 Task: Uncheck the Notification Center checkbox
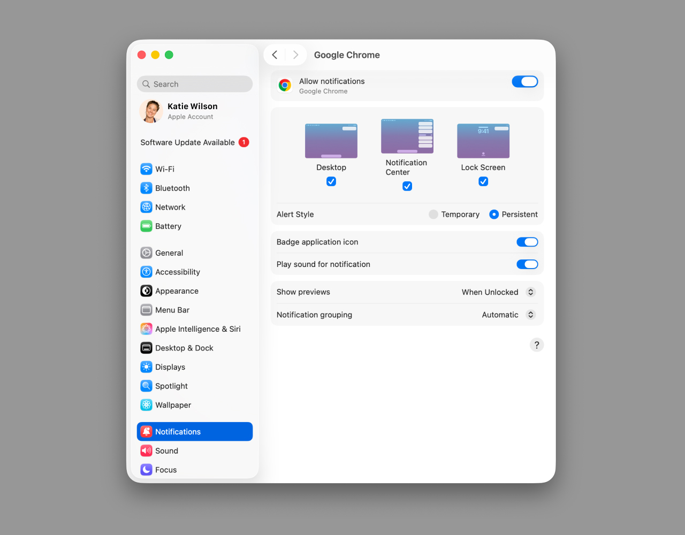pos(407,186)
